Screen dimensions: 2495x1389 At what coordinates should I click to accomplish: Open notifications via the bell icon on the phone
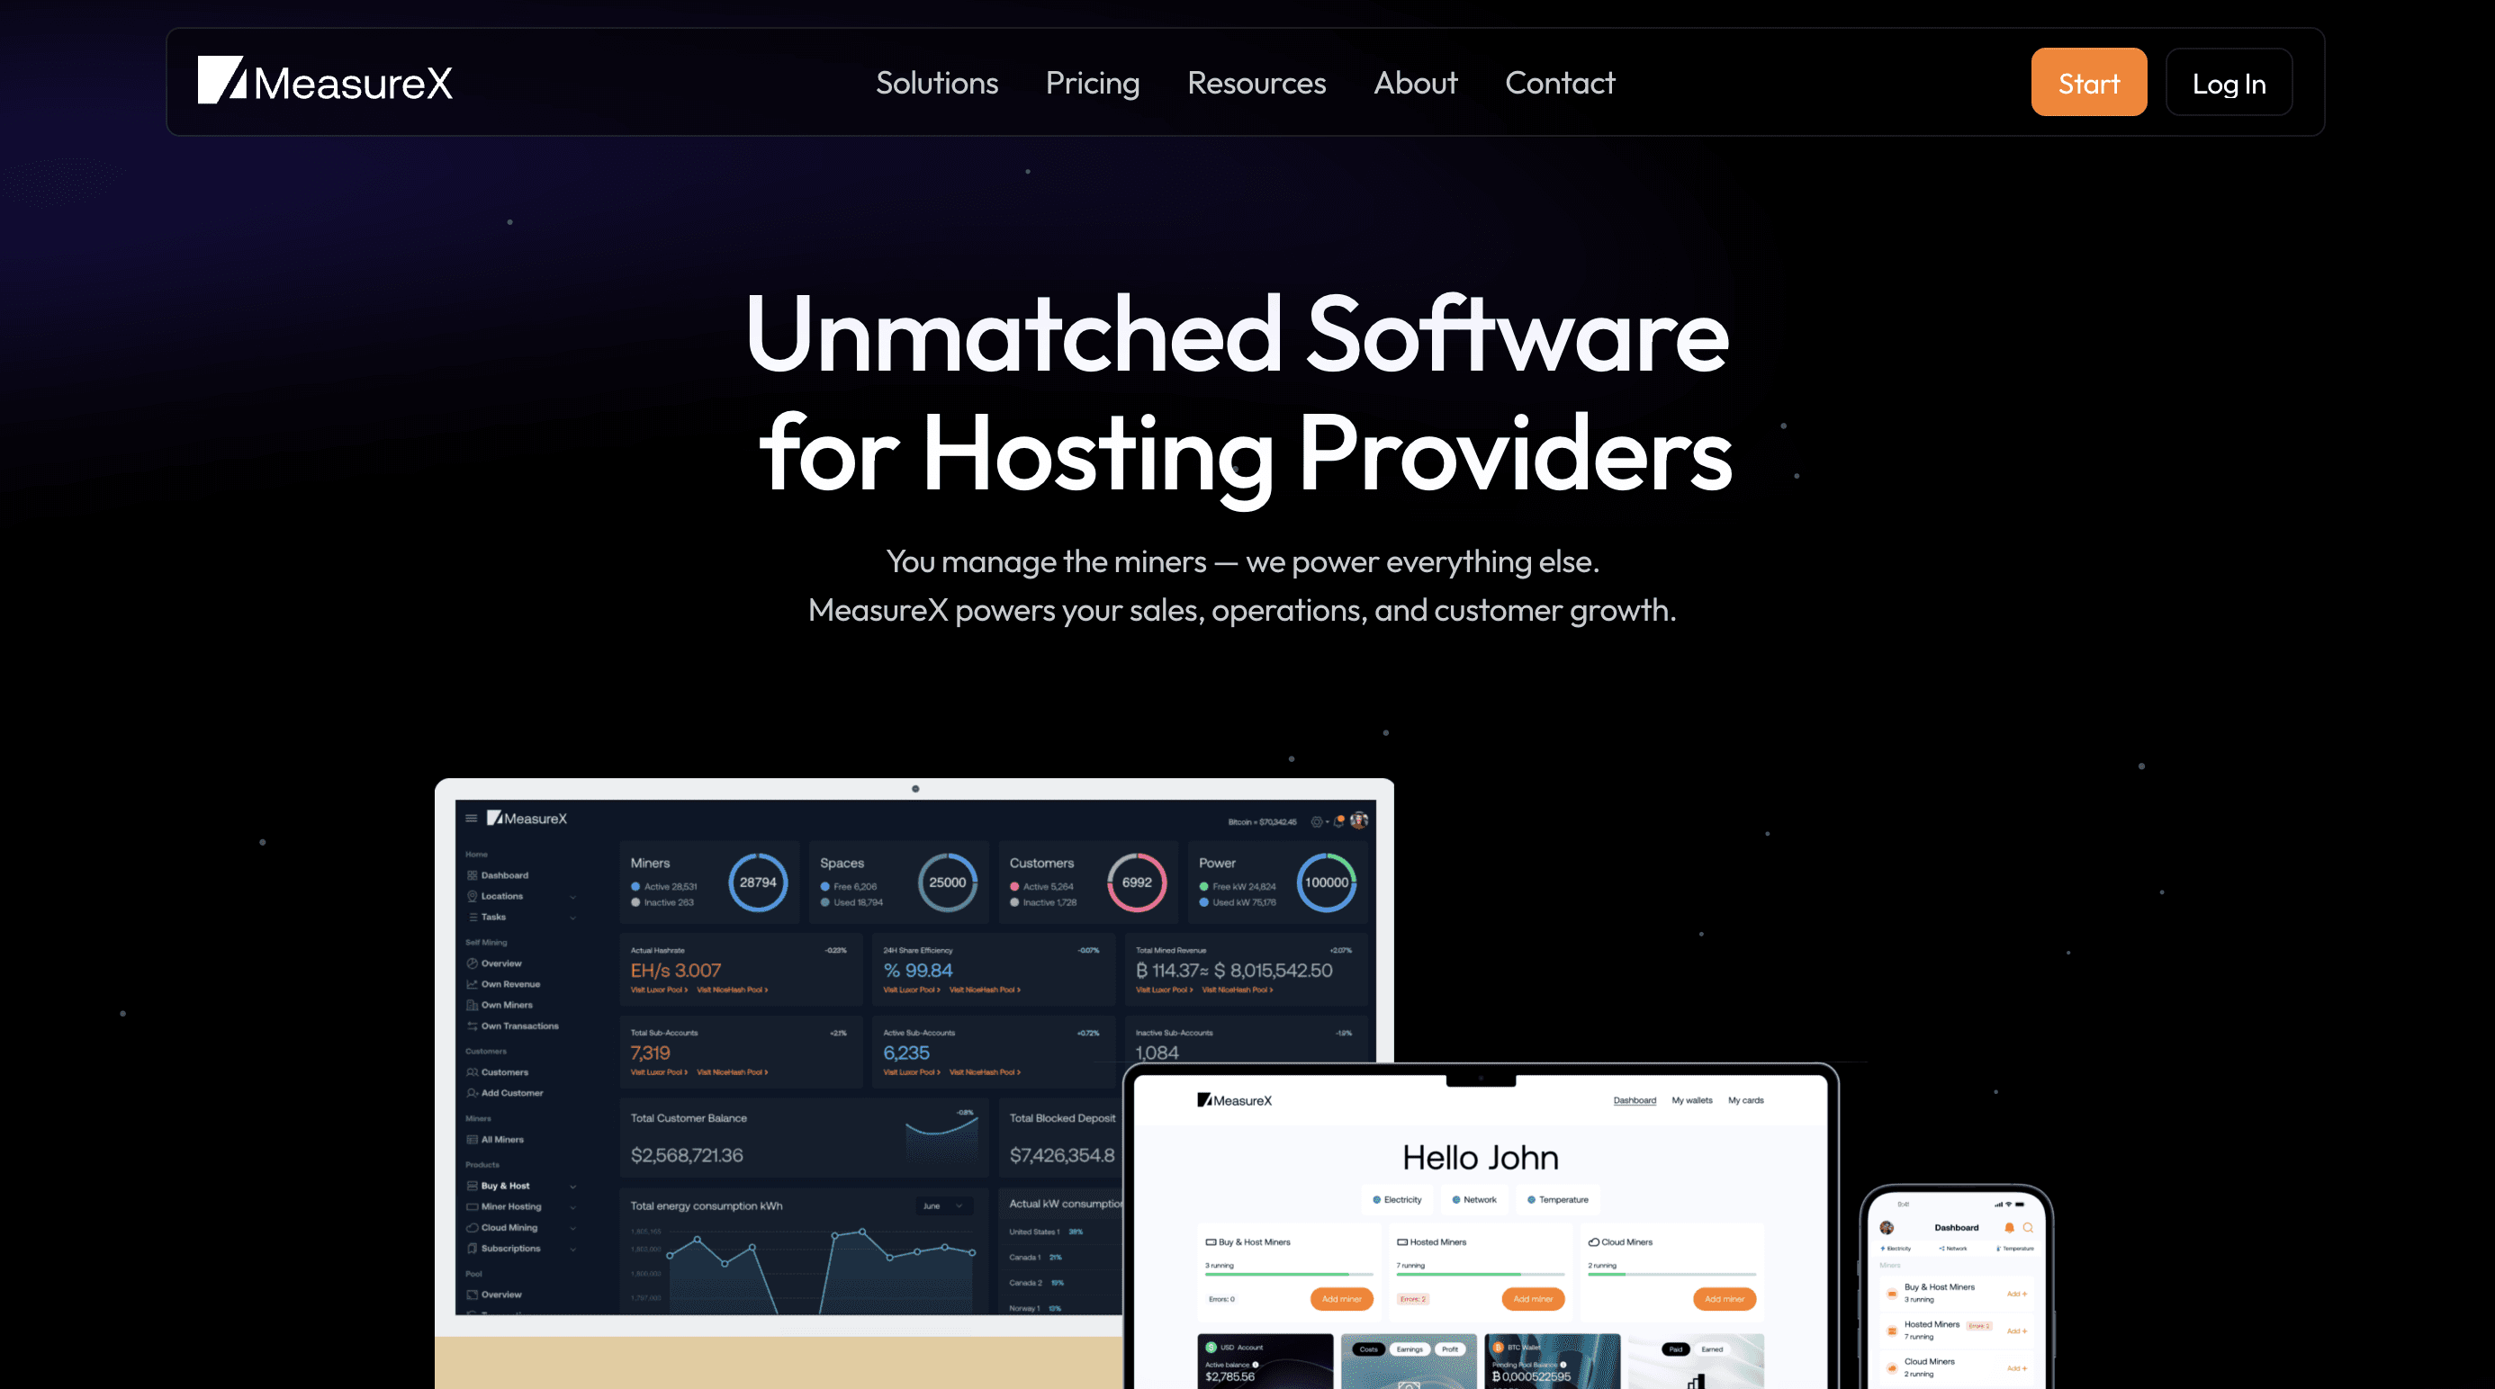2011,1228
